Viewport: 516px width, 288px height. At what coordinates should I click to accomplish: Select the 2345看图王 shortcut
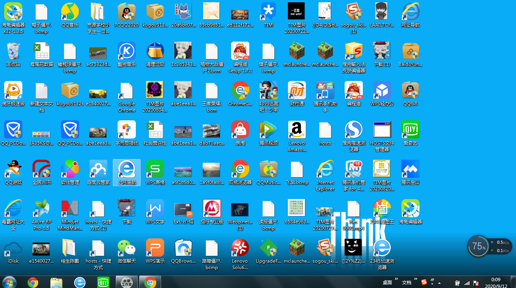(382, 212)
